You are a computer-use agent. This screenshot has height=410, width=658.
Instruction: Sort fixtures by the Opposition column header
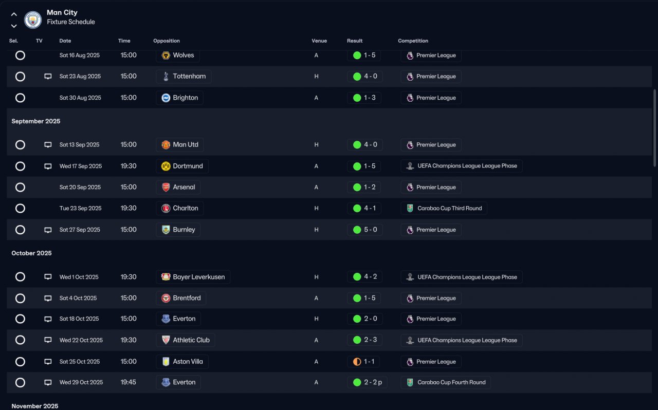(167, 41)
